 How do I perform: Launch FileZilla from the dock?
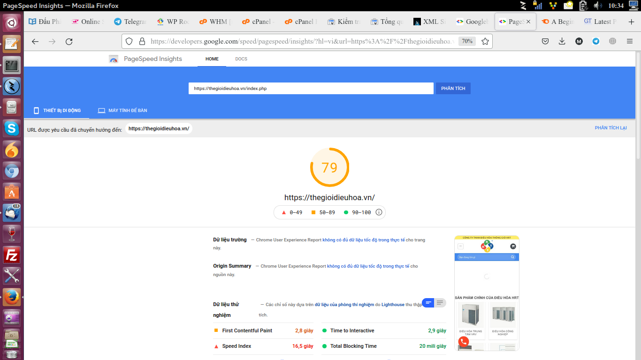click(x=12, y=255)
